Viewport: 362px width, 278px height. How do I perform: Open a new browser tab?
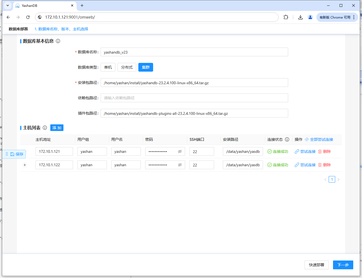pyautogui.click(x=82, y=5)
